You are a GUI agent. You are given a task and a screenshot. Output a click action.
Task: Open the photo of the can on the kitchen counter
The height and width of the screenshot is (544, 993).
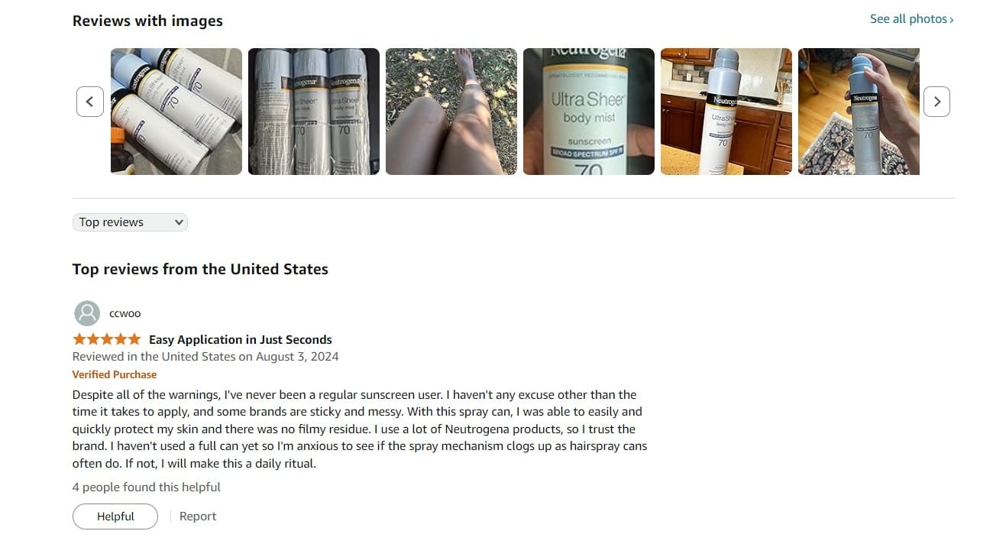726,112
